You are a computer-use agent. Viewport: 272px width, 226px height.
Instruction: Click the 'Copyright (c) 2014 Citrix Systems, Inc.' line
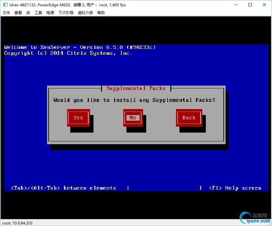coord(68,53)
